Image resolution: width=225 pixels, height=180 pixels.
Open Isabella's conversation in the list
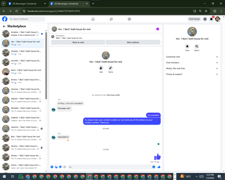[22, 119]
